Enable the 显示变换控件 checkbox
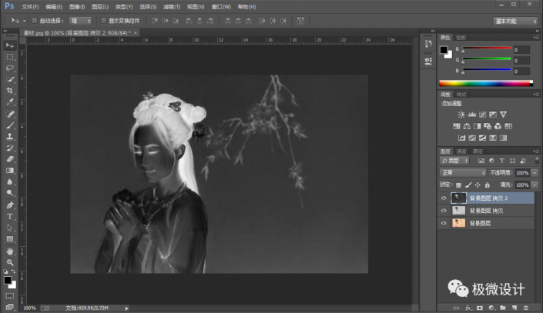The width and height of the screenshot is (543, 313). (104, 21)
